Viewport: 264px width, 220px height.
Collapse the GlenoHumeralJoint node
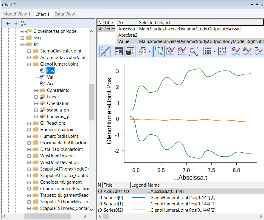click(x=29, y=64)
